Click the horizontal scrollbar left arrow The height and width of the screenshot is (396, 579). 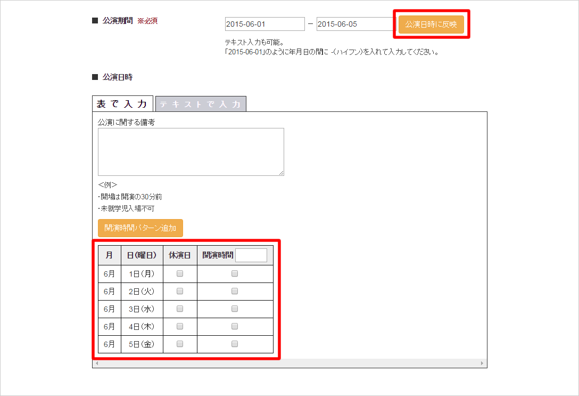click(97, 363)
